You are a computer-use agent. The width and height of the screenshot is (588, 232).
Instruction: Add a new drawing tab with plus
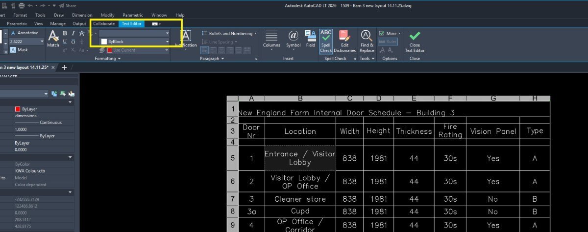[64, 67]
